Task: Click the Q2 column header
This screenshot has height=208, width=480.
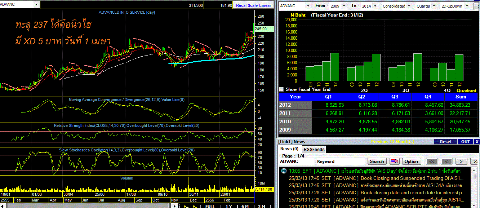Action: coord(361,97)
